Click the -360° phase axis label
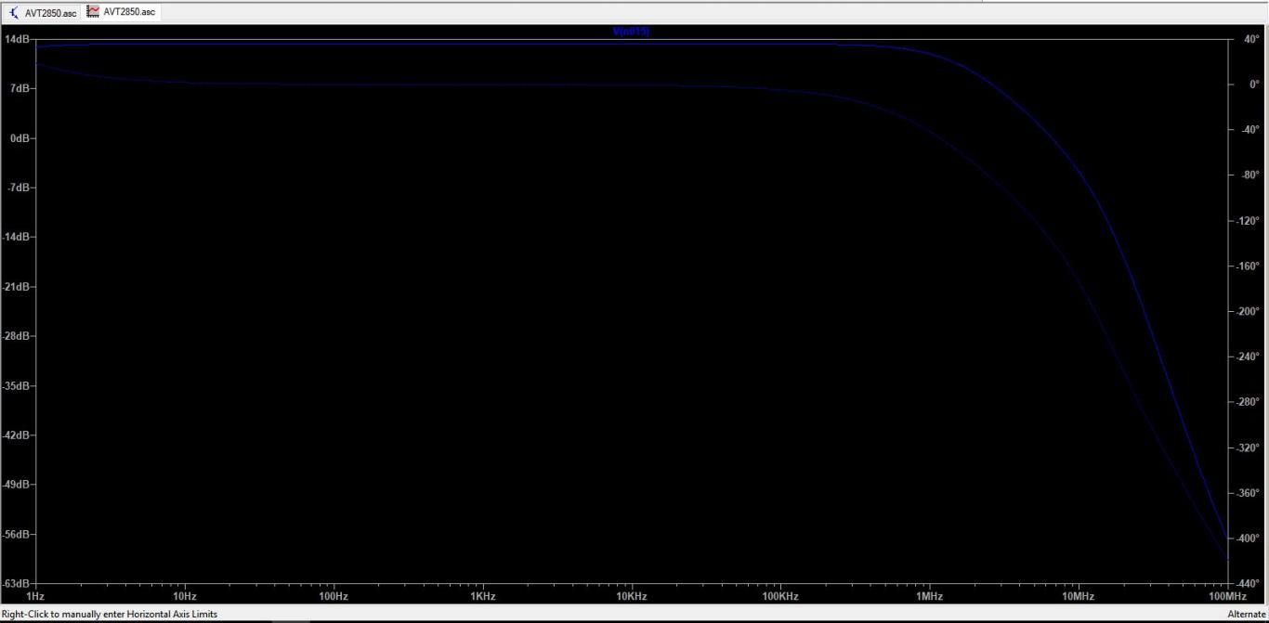Screen dimensions: 1269x623 pos(1249,493)
